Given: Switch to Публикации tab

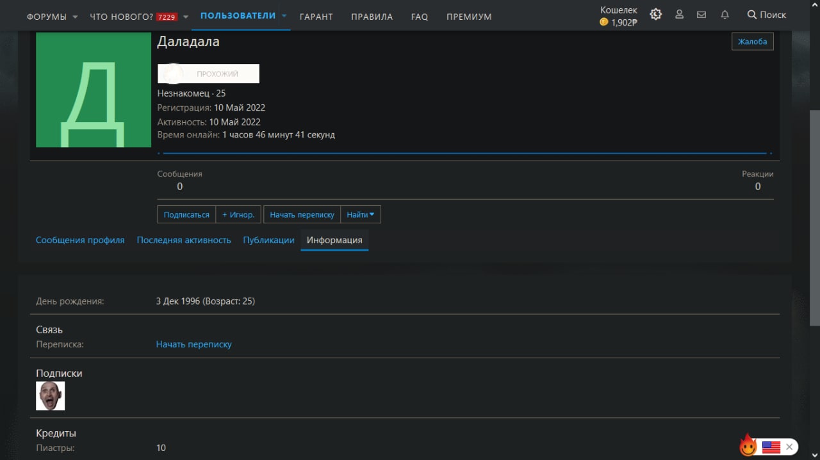Looking at the screenshot, I should (268, 240).
